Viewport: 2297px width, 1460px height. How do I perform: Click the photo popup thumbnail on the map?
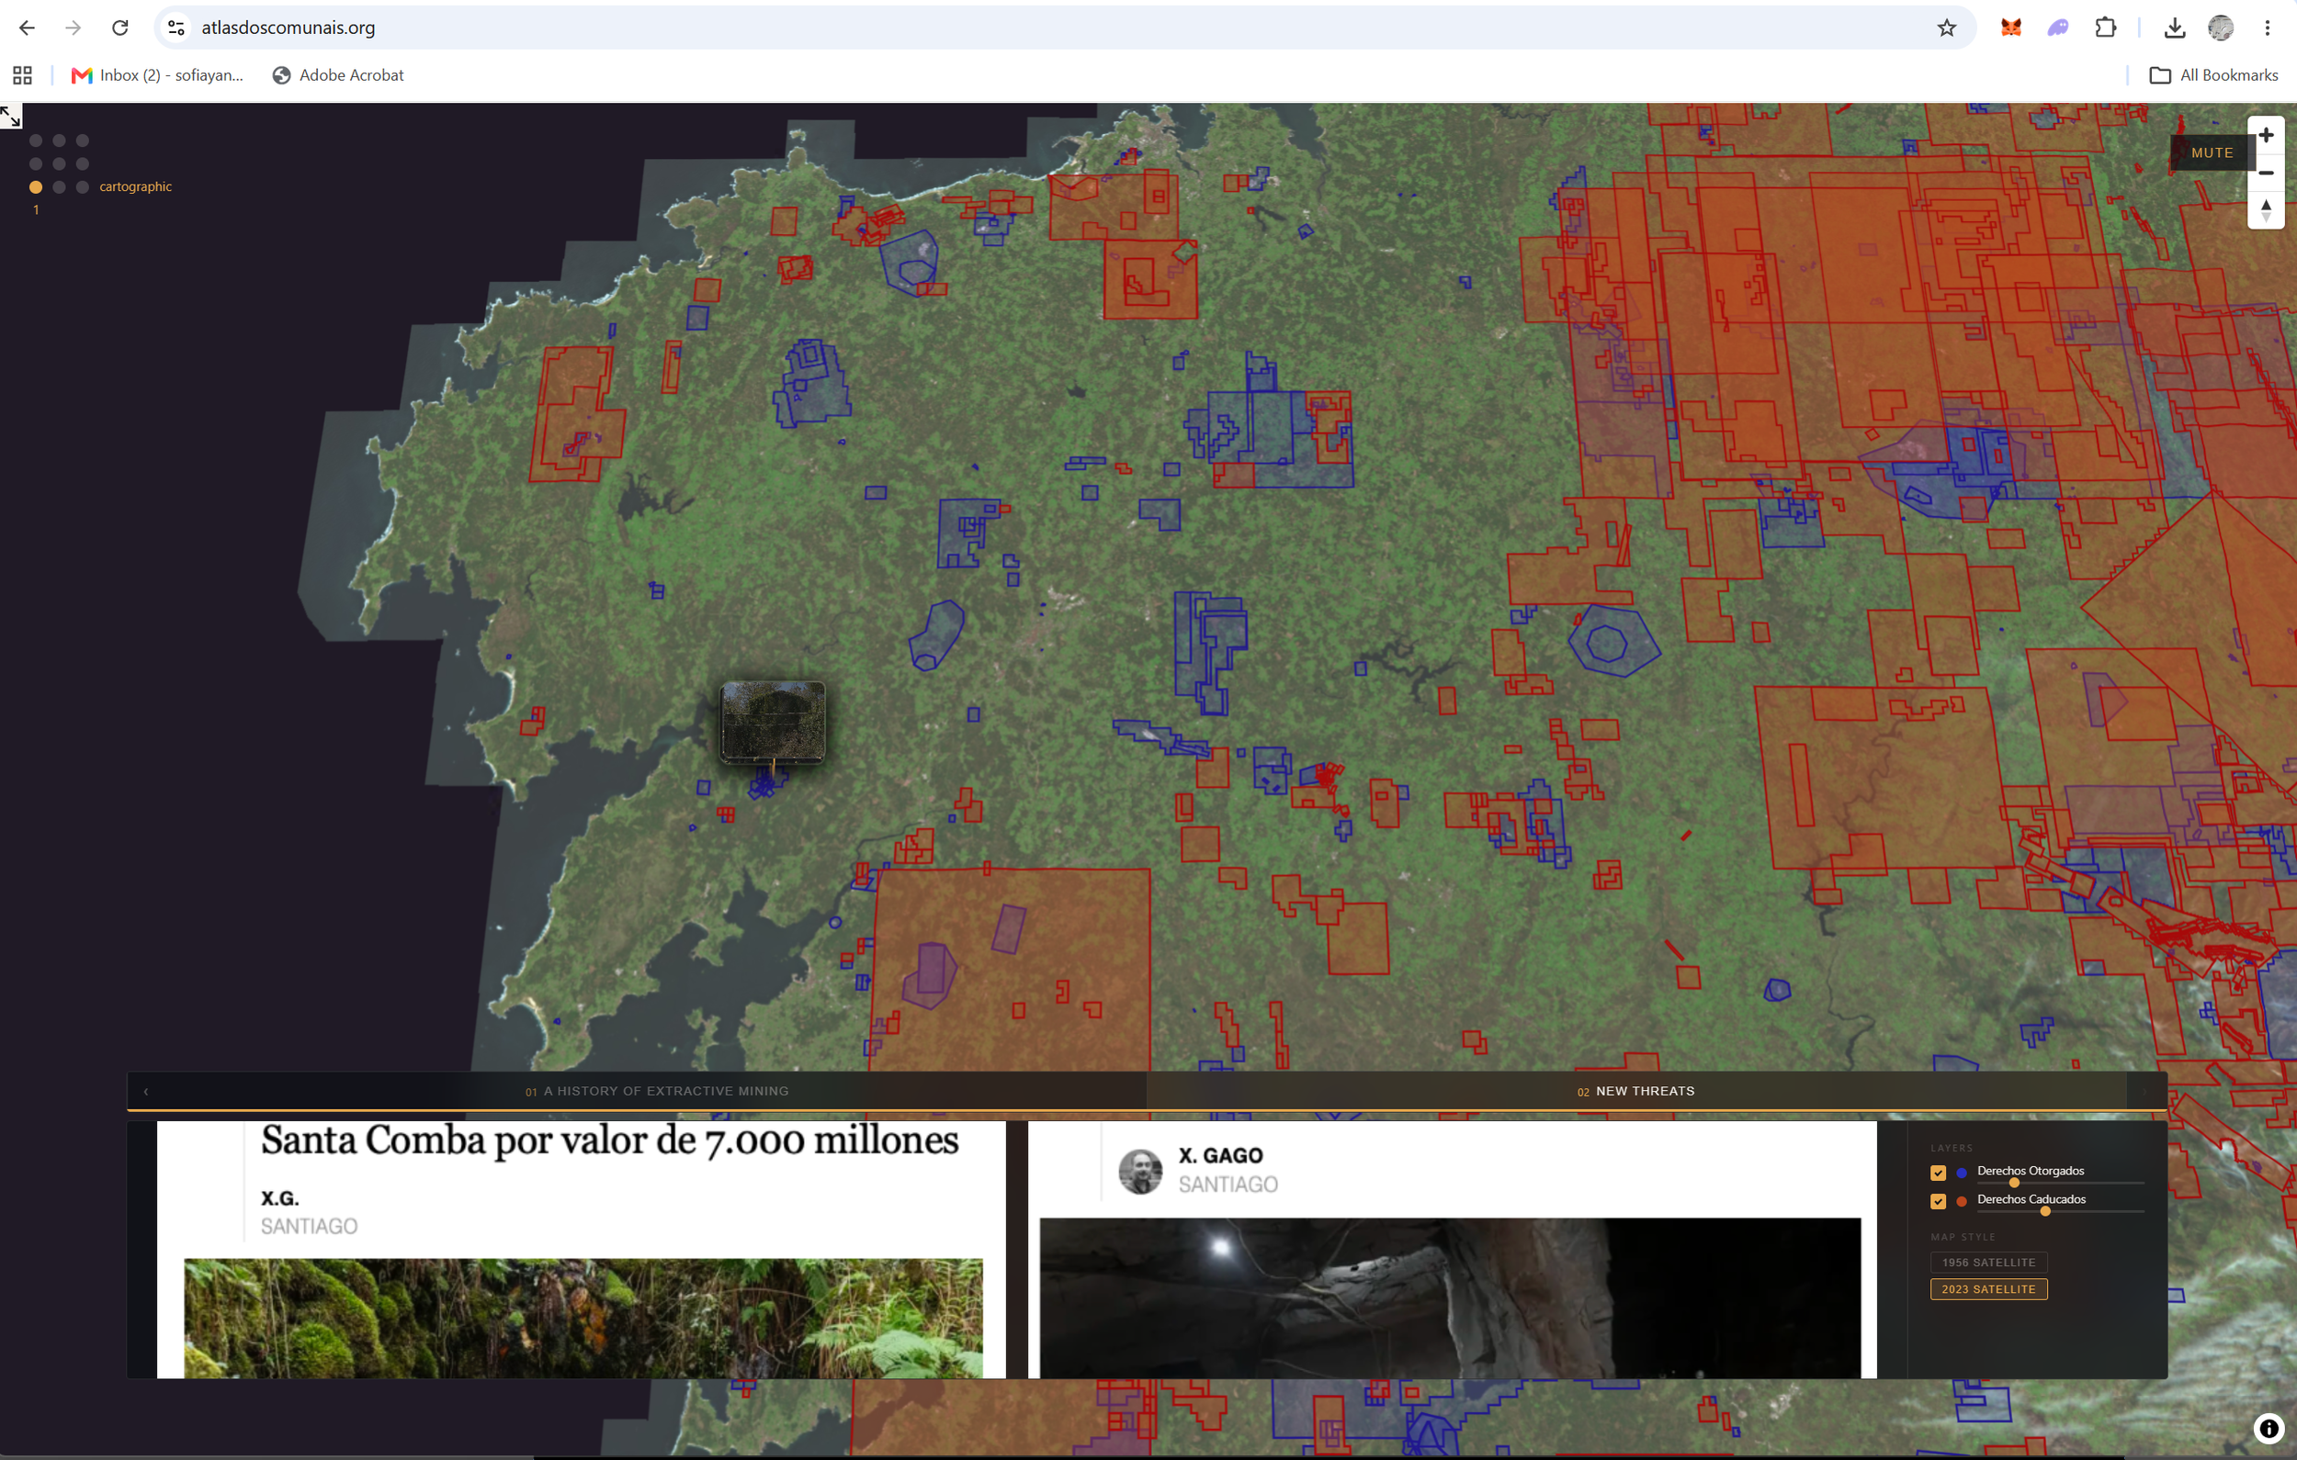pyautogui.click(x=773, y=721)
